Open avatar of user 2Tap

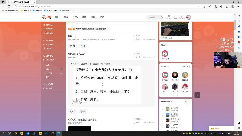165,87
